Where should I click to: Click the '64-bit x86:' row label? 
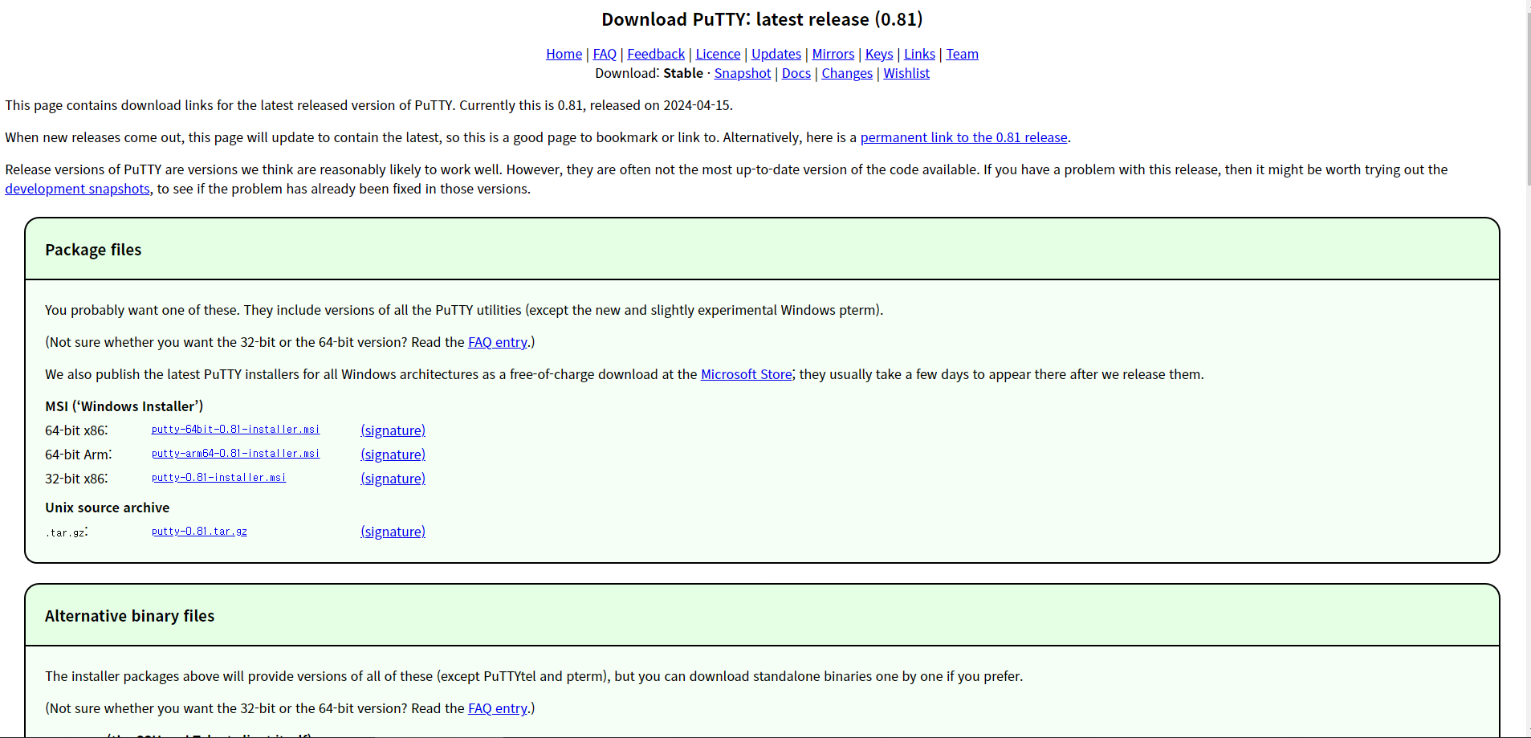pyautogui.click(x=76, y=430)
